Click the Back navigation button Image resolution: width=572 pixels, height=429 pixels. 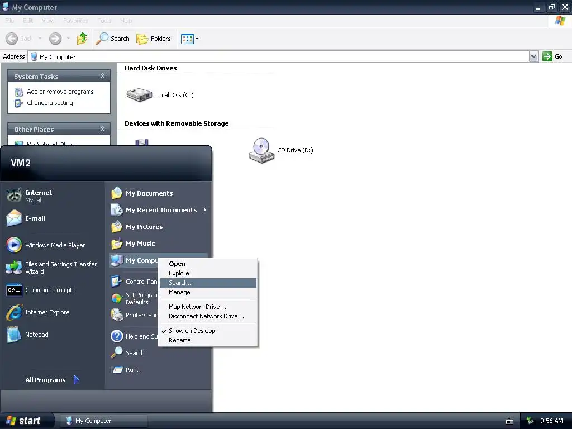(20, 39)
